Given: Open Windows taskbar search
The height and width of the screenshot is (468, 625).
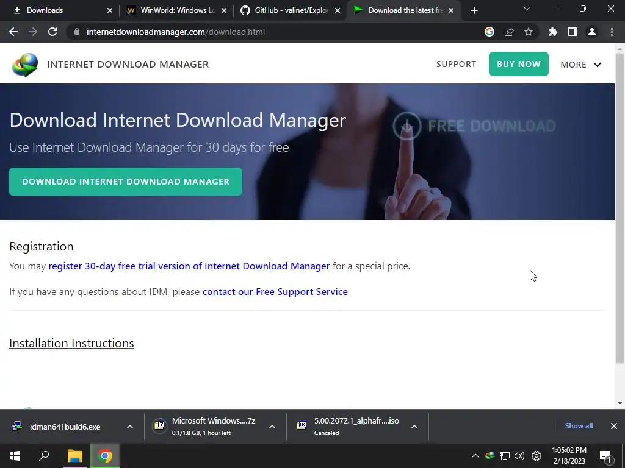Looking at the screenshot, I should coord(44,456).
